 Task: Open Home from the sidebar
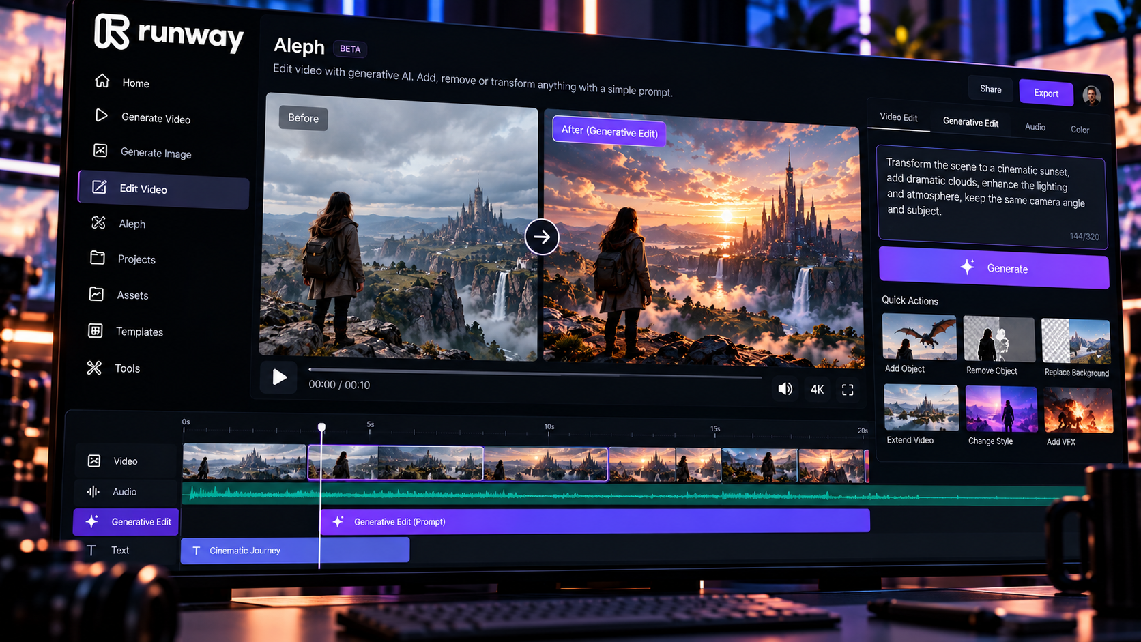[122, 82]
